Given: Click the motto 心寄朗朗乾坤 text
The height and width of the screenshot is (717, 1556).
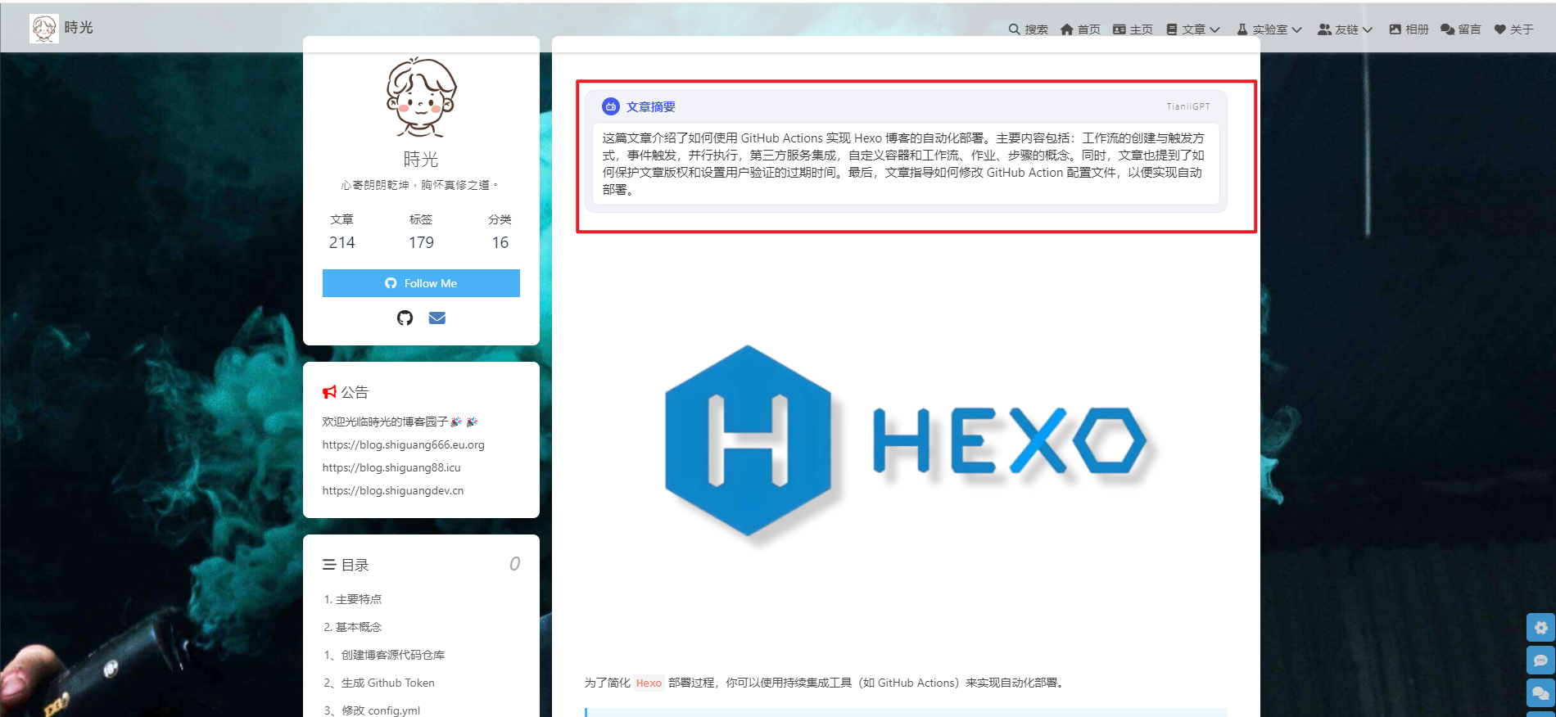Looking at the screenshot, I should [x=419, y=185].
